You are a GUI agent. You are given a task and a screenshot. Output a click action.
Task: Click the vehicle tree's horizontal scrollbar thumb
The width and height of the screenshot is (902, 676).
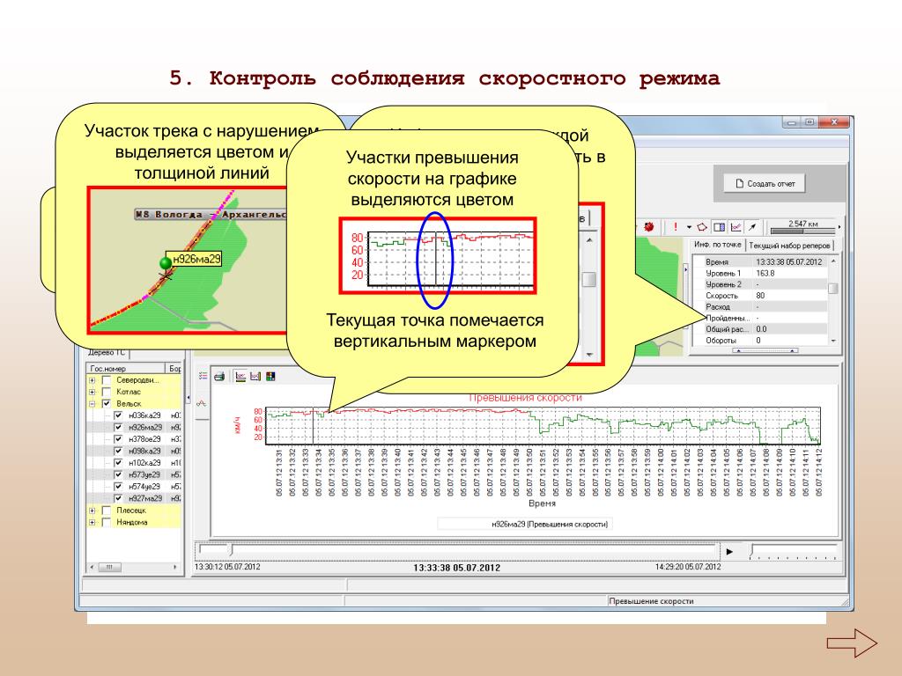point(109,567)
